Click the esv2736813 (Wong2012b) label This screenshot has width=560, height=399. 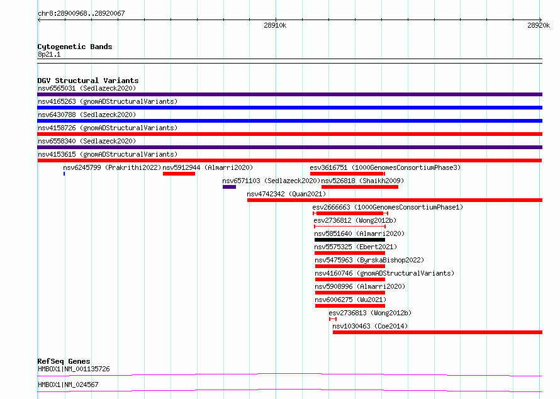point(370,313)
